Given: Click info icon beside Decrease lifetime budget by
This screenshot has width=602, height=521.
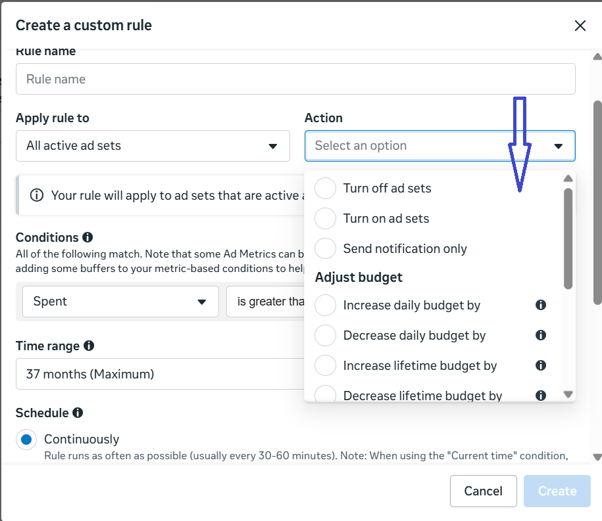Looking at the screenshot, I should click(x=540, y=395).
